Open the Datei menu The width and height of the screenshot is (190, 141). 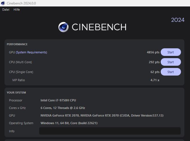coord(6,10)
